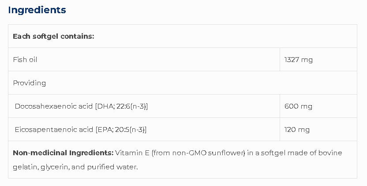Click the "Each softgel contains:" header row
The width and height of the screenshot is (367, 186).
pyautogui.click(x=53, y=36)
